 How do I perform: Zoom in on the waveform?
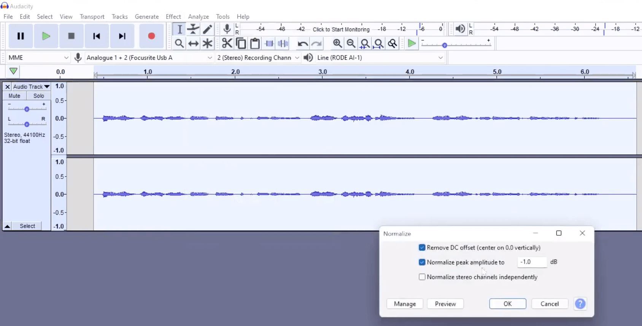pos(337,43)
